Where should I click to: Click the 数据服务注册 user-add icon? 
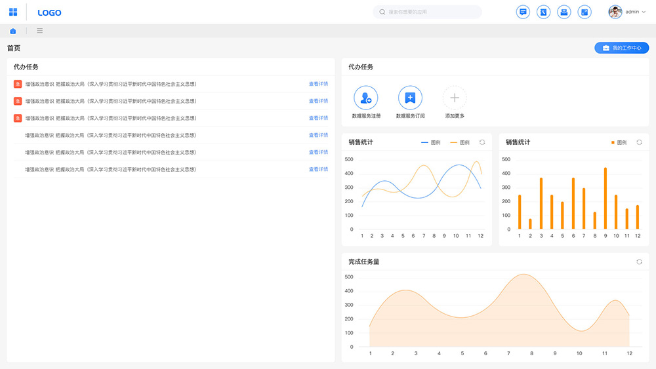[x=366, y=98]
